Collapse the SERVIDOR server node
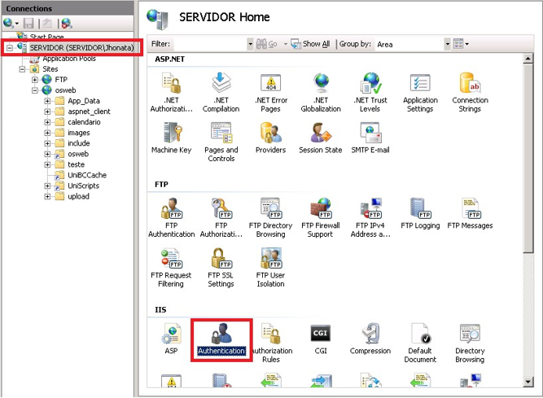Image resolution: width=543 pixels, height=398 pixels. 10,48
